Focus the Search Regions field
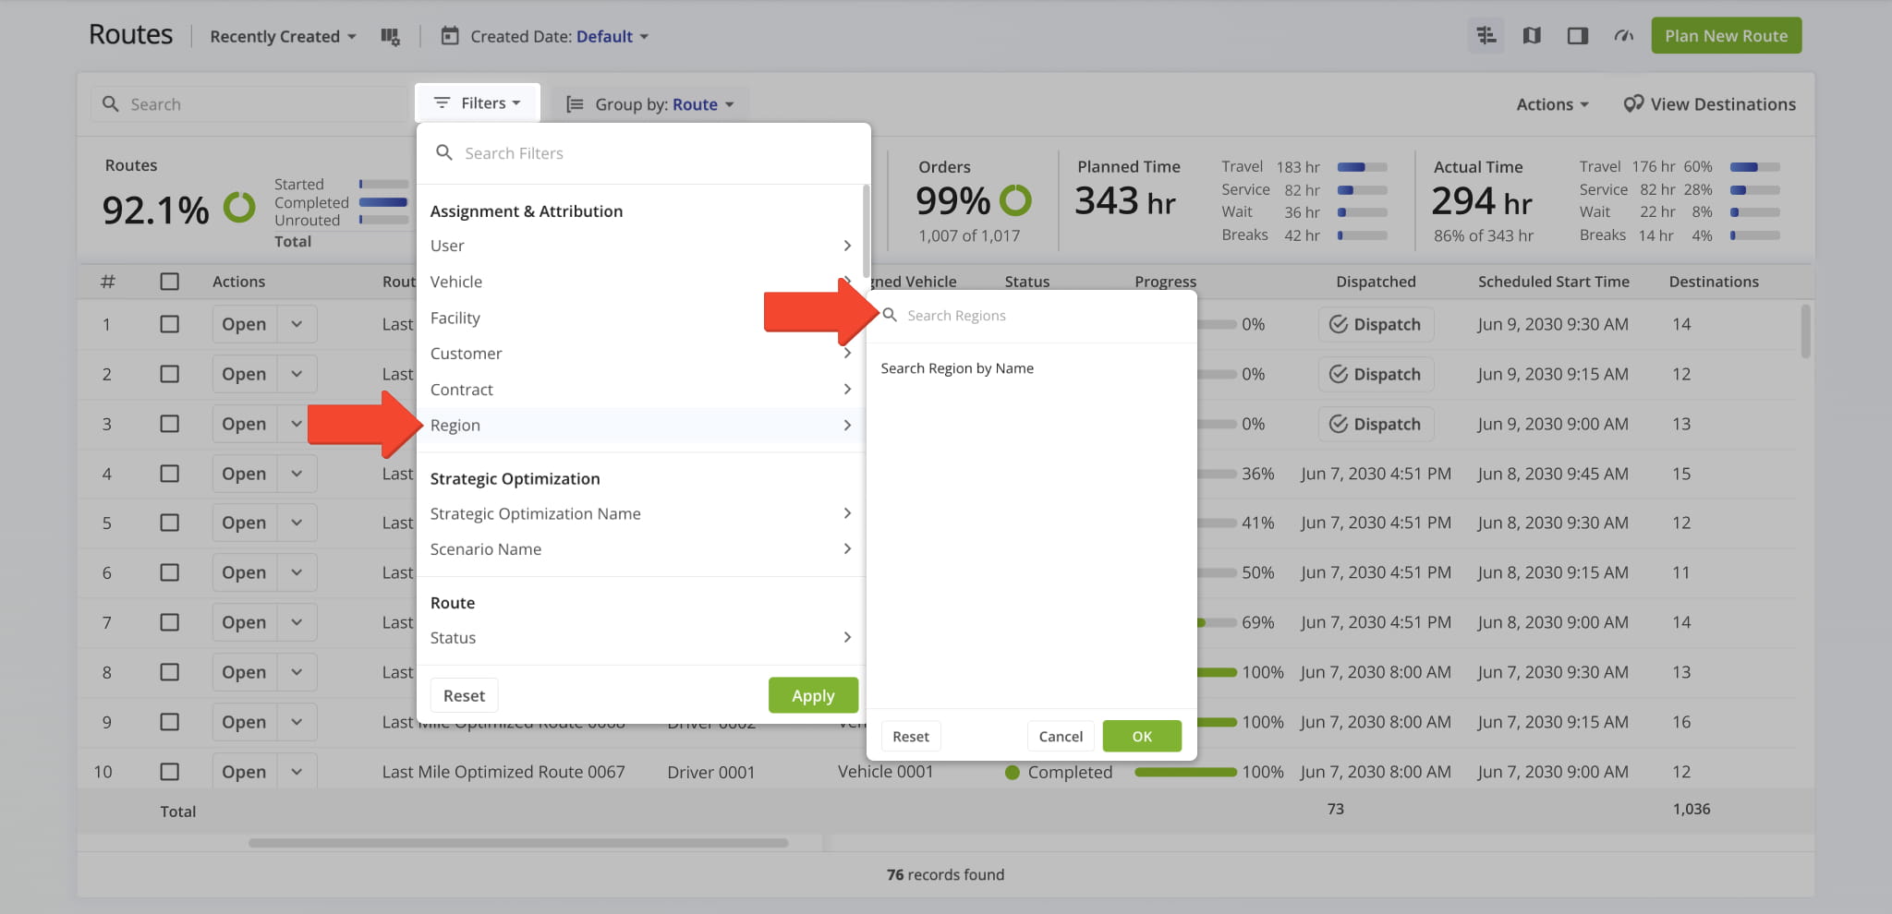Viewport: 1892px width, 914px height. pyautogui.click(x=1033, y=315)
